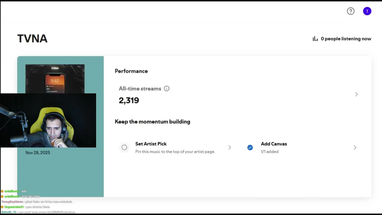Screen dimensions: 382x215
Task: Click the "1/1 added" canvas status text
Action: pyautogui.click(x=269, y=152)
